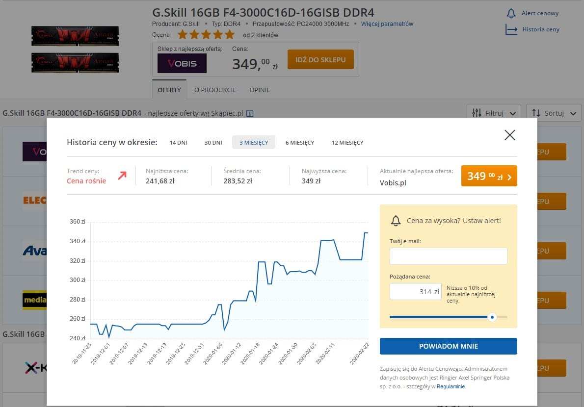Expand Więcej parametrów link
Viewport: 584px width, 407px height.
(x=387, y=24)
